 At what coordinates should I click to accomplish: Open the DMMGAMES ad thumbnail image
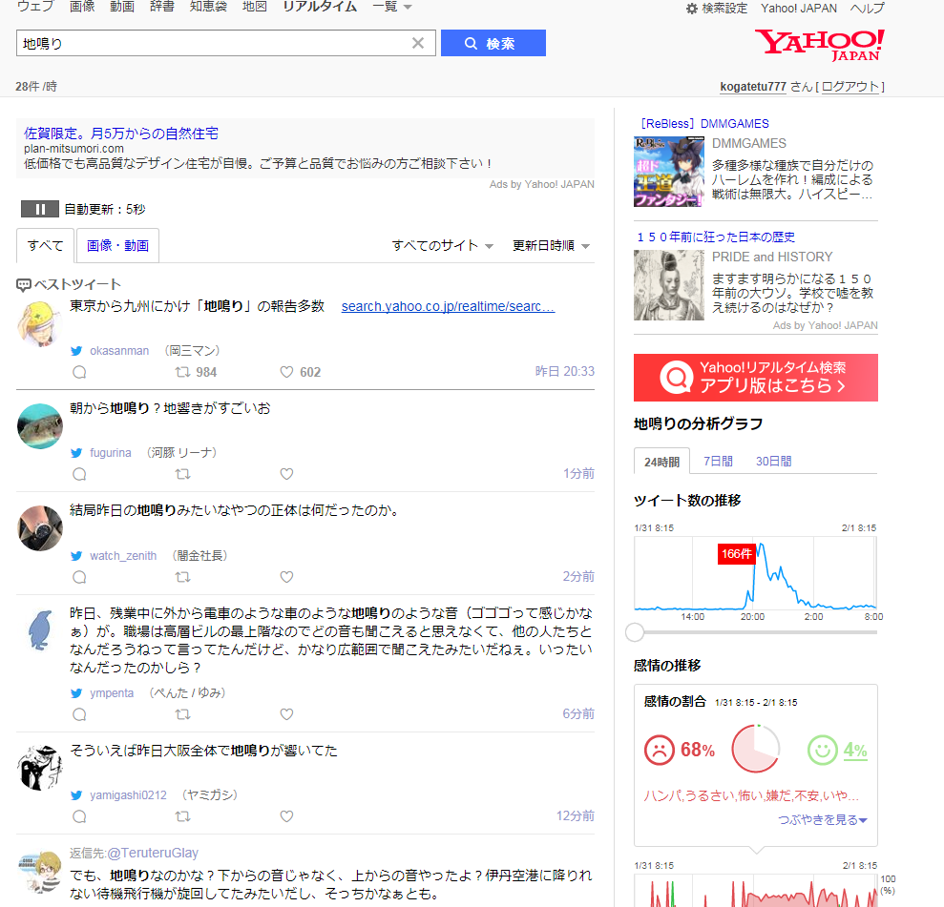tap(669, 172)
